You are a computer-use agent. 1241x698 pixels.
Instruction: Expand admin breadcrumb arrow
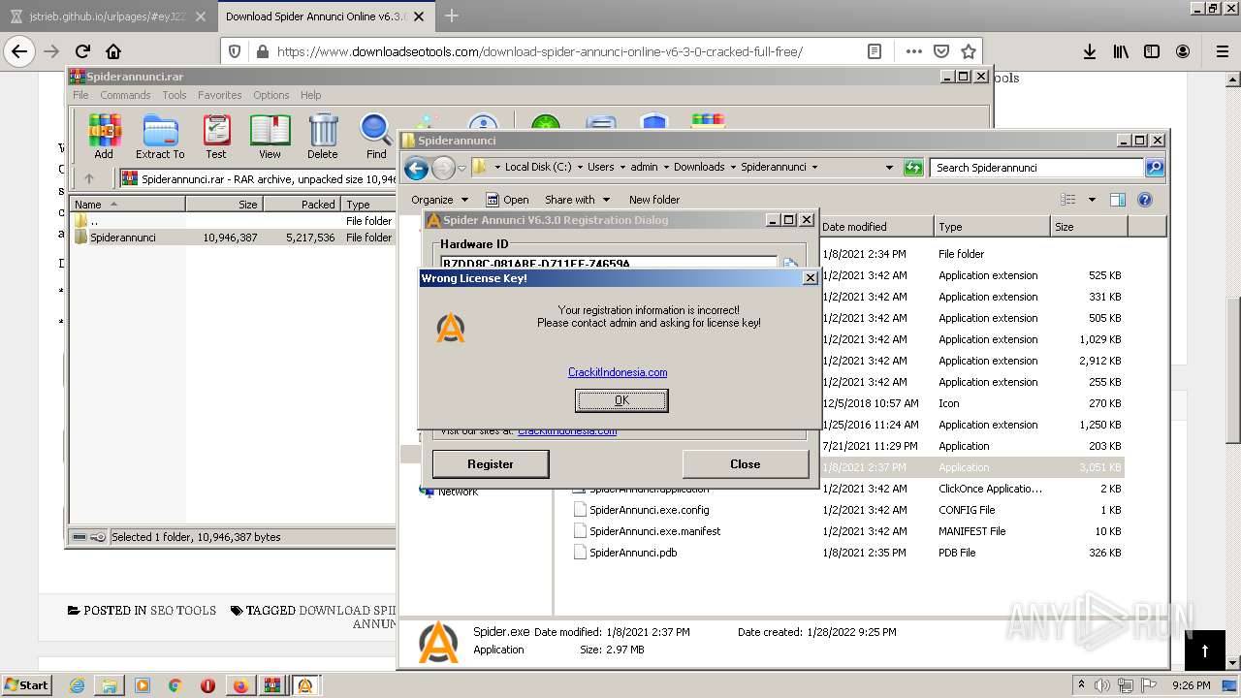[x=666, y=168]
